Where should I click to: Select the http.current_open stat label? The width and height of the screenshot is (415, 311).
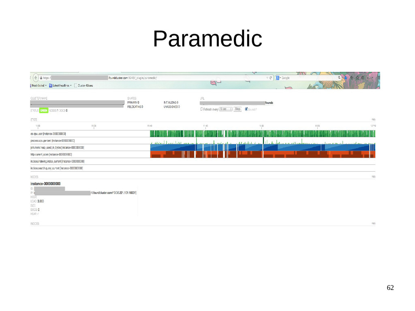[x=51, y=154]
